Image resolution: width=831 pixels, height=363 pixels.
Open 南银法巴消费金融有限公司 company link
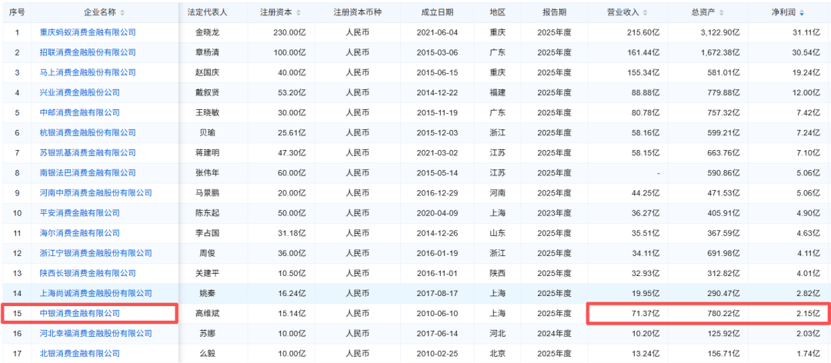pyautogui.click(x=88, y=173)
